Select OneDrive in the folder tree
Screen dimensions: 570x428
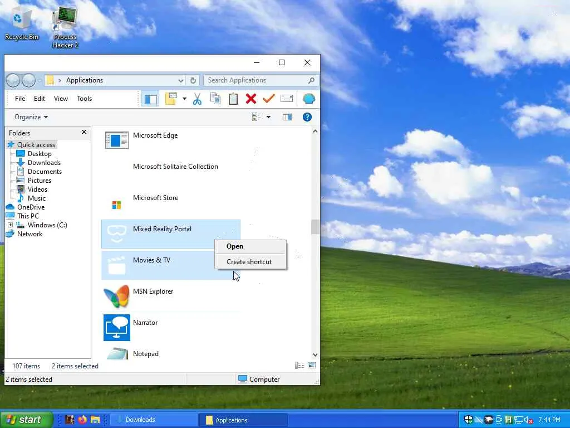point(31,207)
